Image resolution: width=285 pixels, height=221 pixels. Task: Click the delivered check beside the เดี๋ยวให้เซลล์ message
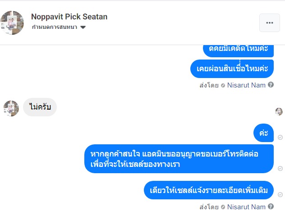coord(280,195)
